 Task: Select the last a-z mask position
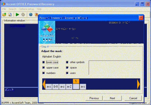(x=83, y=87)
